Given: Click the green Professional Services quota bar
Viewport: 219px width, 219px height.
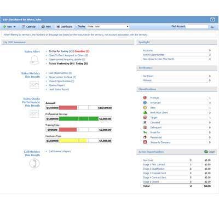Looking at the screenshot, I should pos(79,119).
